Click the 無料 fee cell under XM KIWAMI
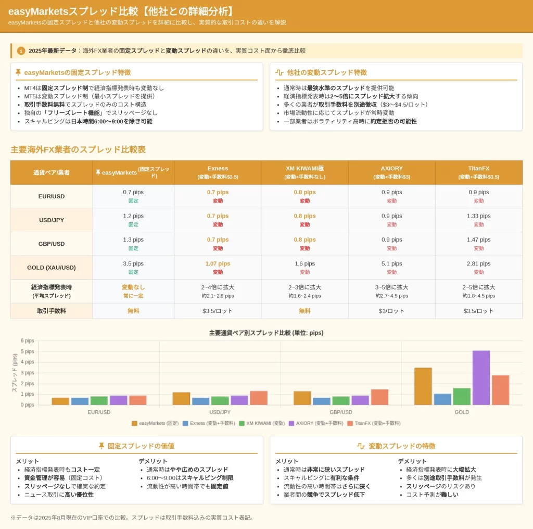This screenshot has width=533, height=529. (305, 311)
